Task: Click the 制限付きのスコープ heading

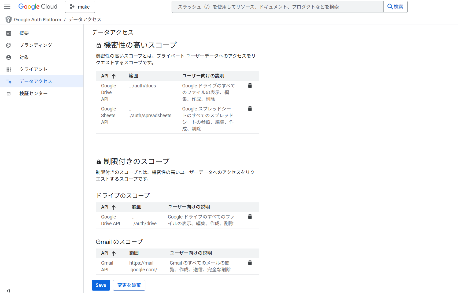Action: [136, 162]
